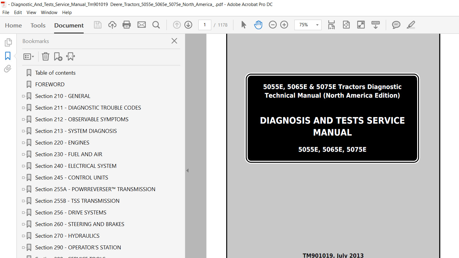Enter full screen mode icon

coord(361,25)
